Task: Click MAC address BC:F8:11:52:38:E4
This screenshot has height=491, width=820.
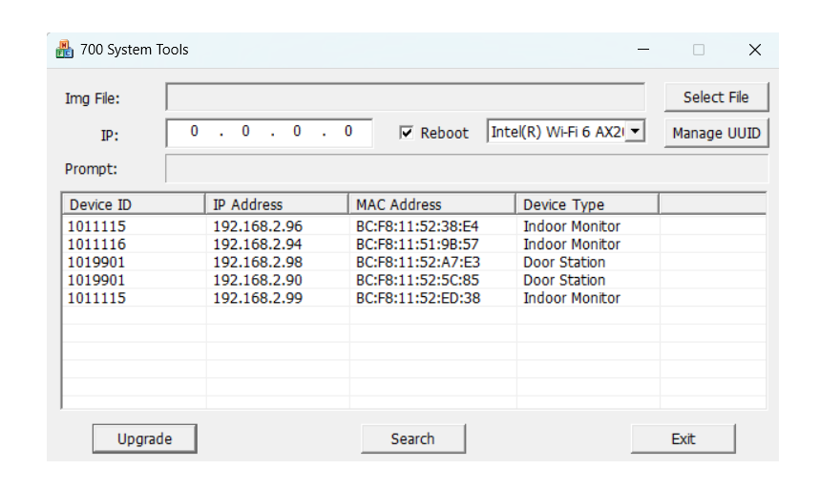Action: pyautogui.click(x=417, y=226)
